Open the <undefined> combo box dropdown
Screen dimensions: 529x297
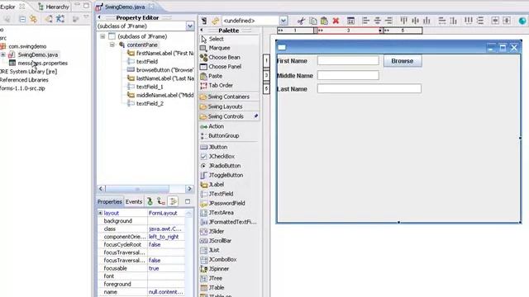pos(284,21)
